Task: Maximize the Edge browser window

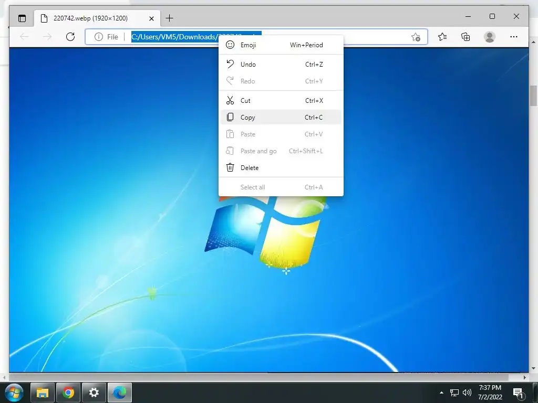Action: [x=492, y=16]
